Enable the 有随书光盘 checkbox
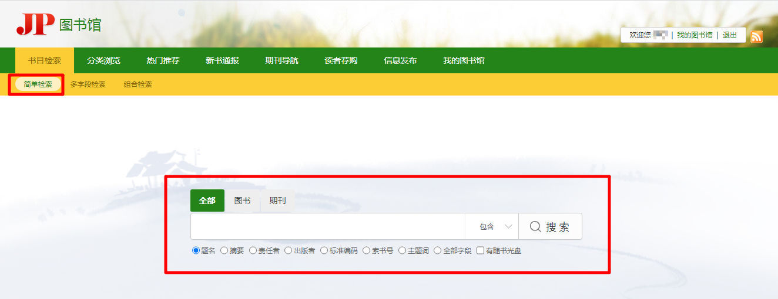This screenshot has width=778, height=299. [481, 251]
